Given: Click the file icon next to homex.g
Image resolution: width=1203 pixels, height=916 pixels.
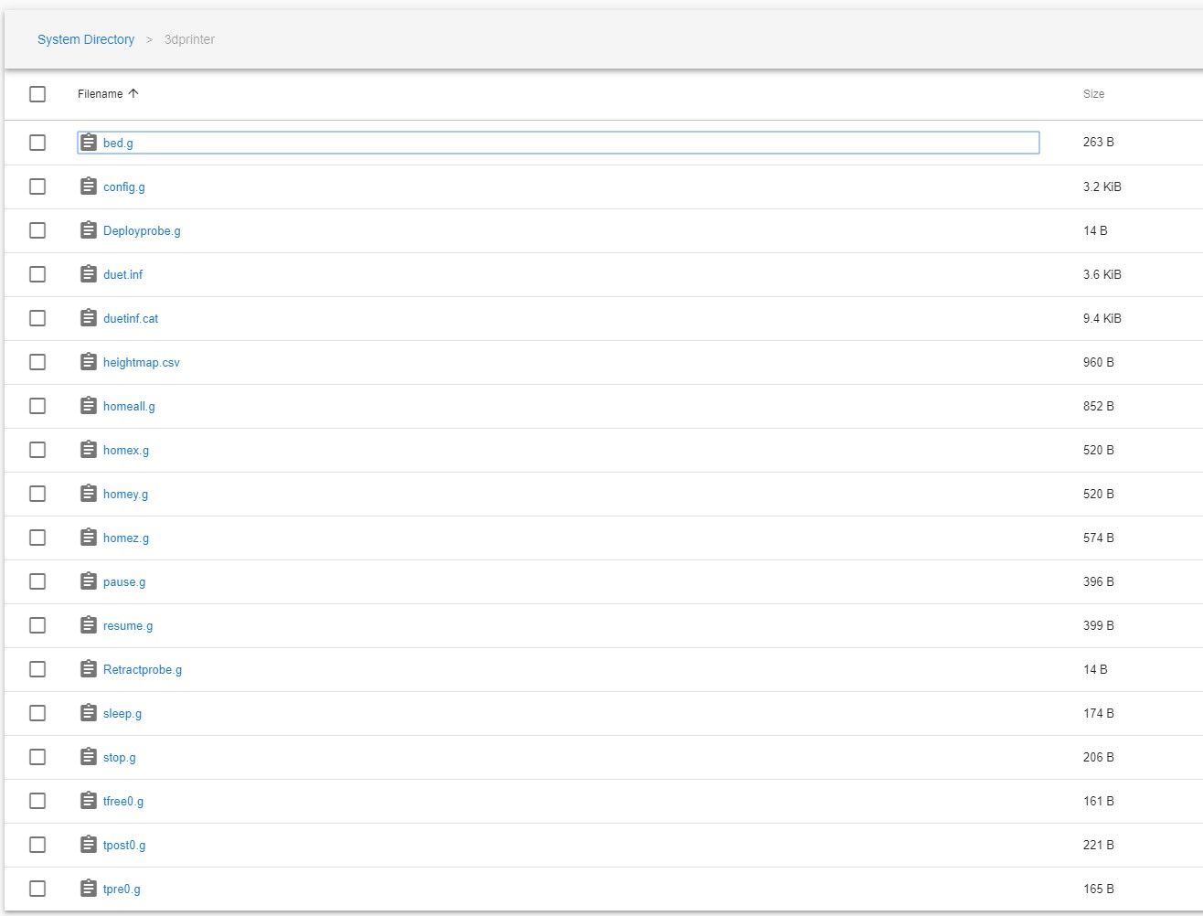Looking at the screenshot, I should click(89, 450).
